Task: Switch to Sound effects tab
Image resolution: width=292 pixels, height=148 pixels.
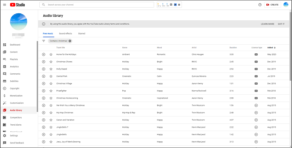Action: coord(66,33)
